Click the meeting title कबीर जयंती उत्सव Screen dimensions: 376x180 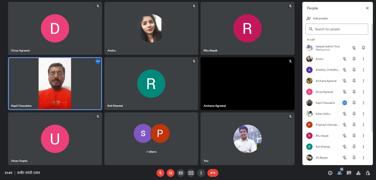click(x=28, y=173)
